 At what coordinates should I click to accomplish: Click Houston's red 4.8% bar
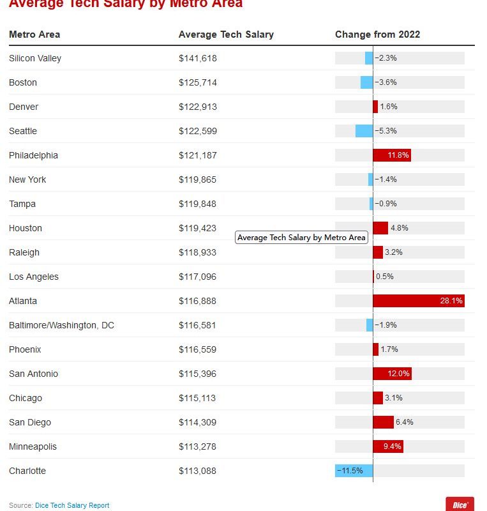click(x=380, y=228)
